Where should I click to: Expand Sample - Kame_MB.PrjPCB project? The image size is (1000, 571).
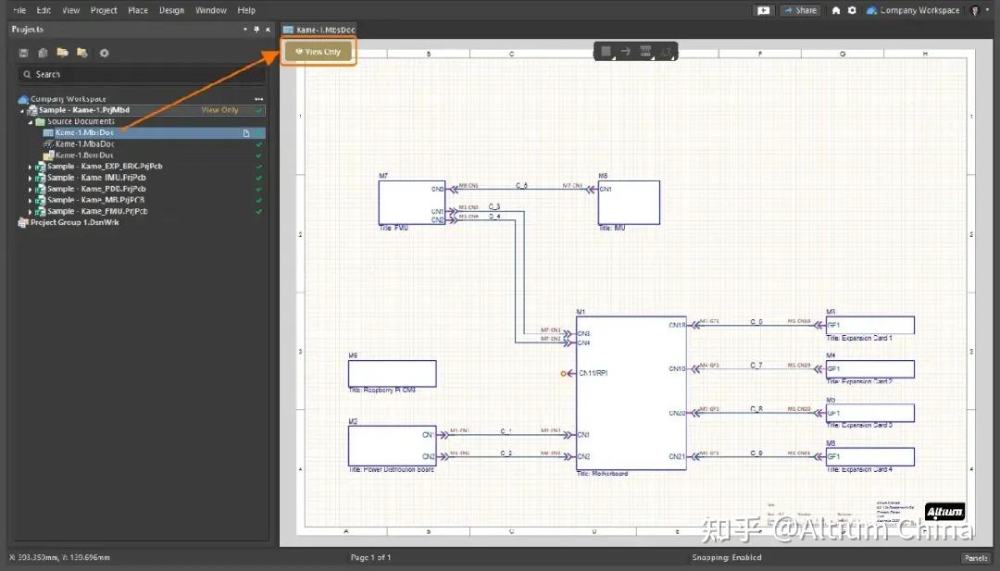pos(30,200)
